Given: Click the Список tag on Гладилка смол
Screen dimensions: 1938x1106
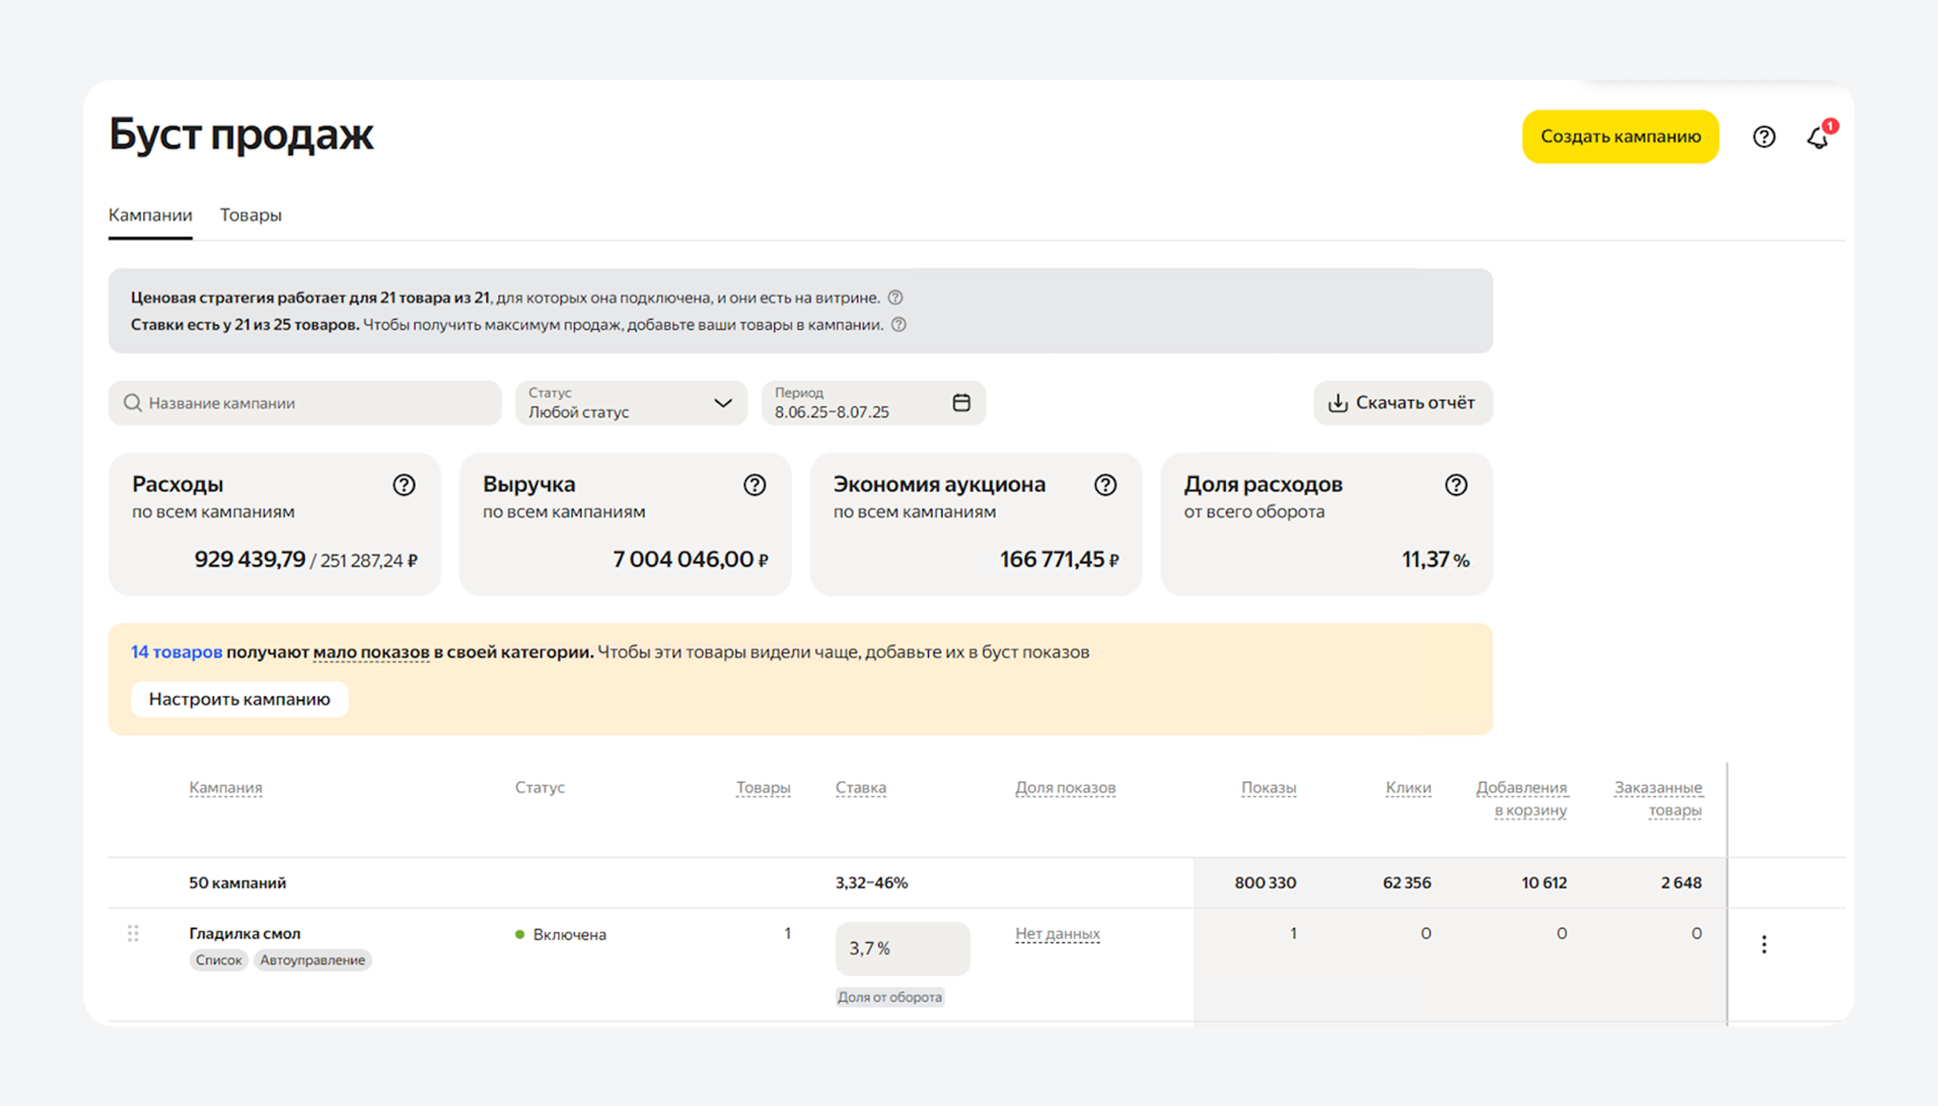Looking at the screenshot, I should (x=219, y=960).
